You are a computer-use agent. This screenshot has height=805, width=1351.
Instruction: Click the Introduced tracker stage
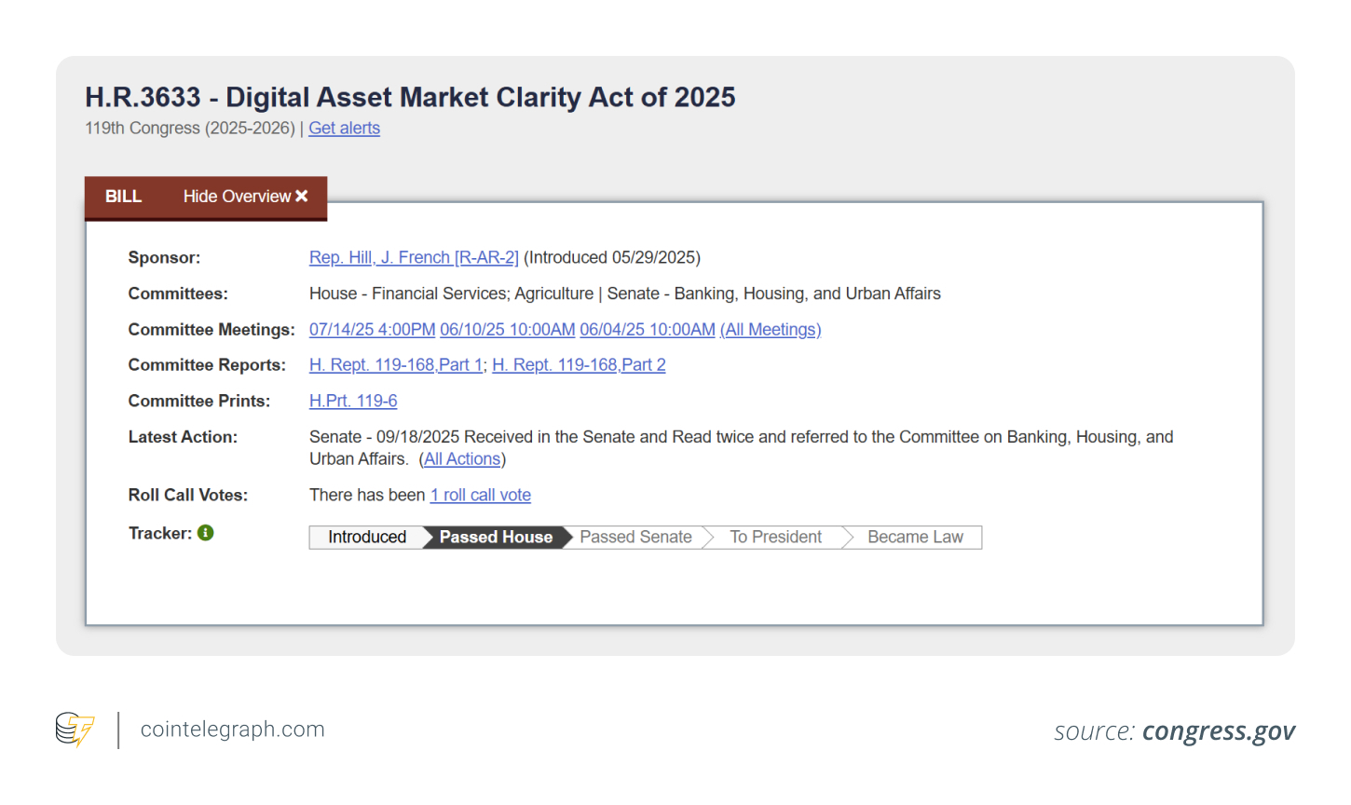coord(367,538)
